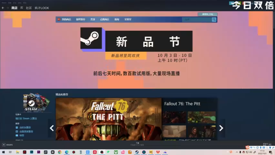This screenshot has height=155, width=275.
Task: Open NetEase Cloud Music taskbar icon
Action: click(x=95, y=152)
